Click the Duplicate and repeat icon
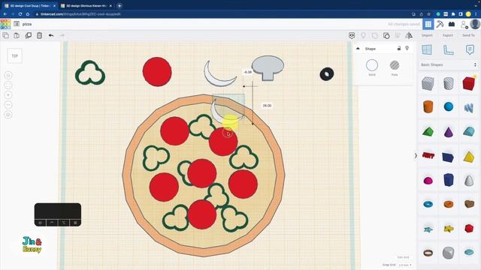The image size is (481, 270). tap(29, 35)
